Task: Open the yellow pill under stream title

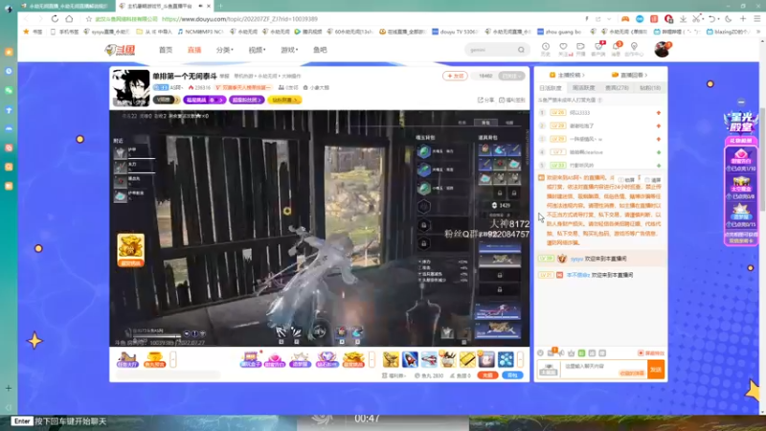Action: tap(284, 100)
